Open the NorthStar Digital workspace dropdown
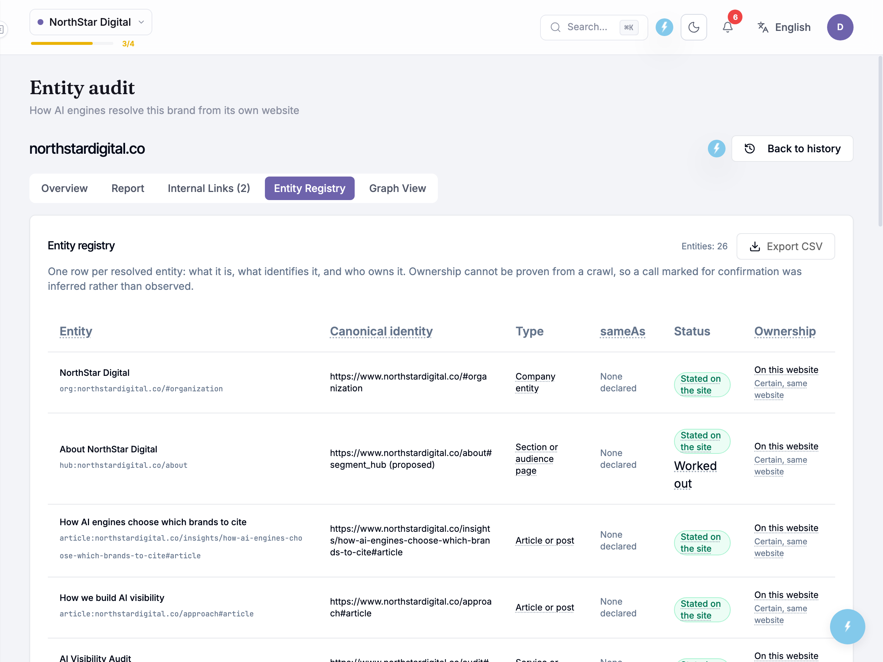The image size is (883, 662). click(91, 22)
